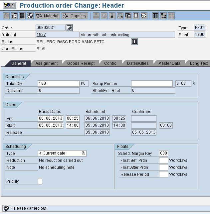The image size is (210, 214).
Task: Expand the scheduling Type dropdown
Action: coord(84,153)
